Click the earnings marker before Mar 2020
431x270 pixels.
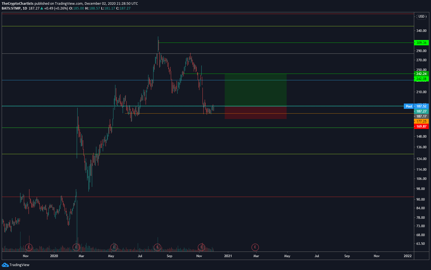coord(76,247)
